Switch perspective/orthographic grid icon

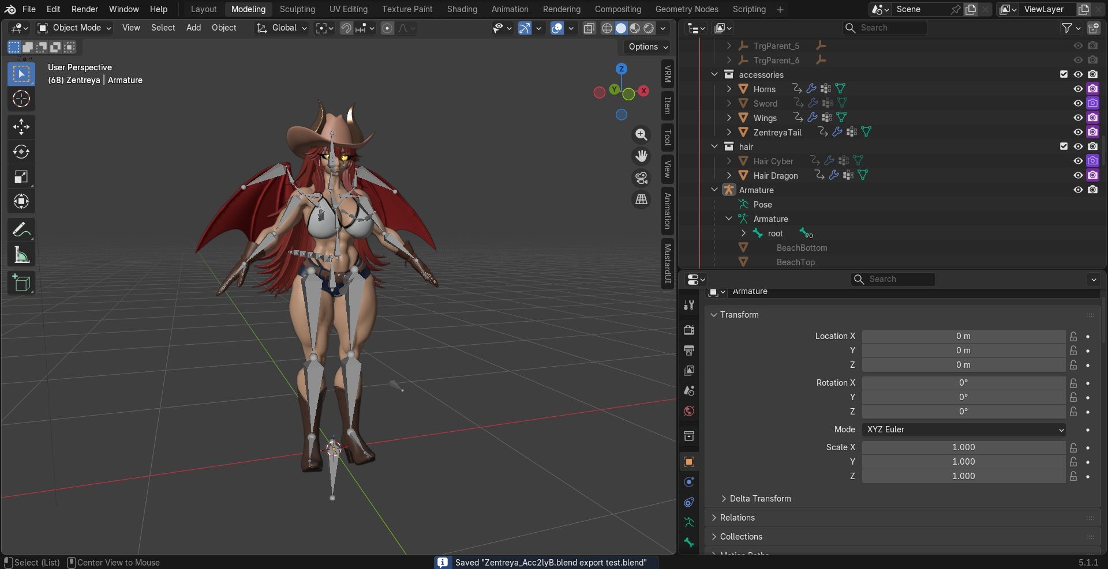[x=641, y=199]
